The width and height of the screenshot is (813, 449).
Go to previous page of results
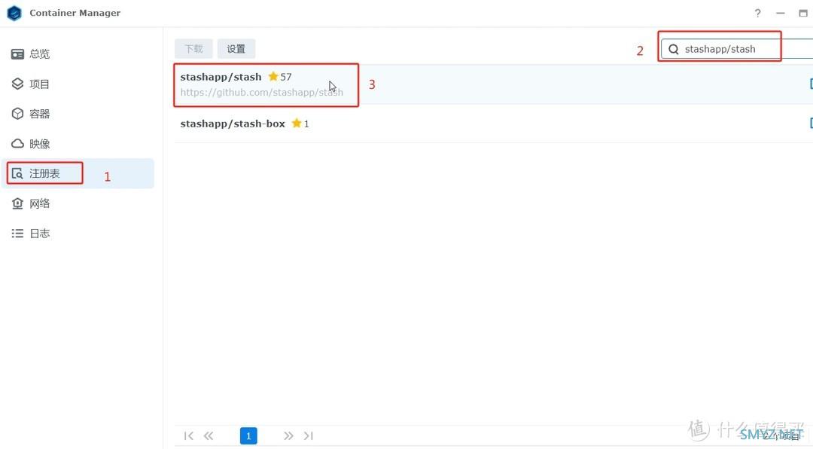(209, 436)
